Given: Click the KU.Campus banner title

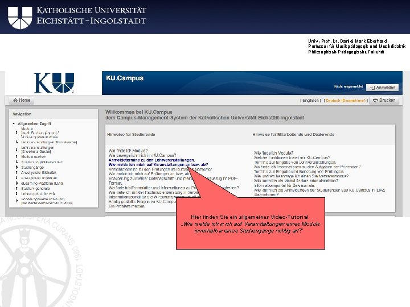Looking at the screenshot, I should click(x=125, y=78).
